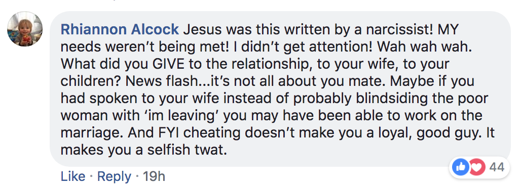The image size is (520, 187).
Task: Reply to Rhiannon Alcock's comment
Action: pos(114,177)
